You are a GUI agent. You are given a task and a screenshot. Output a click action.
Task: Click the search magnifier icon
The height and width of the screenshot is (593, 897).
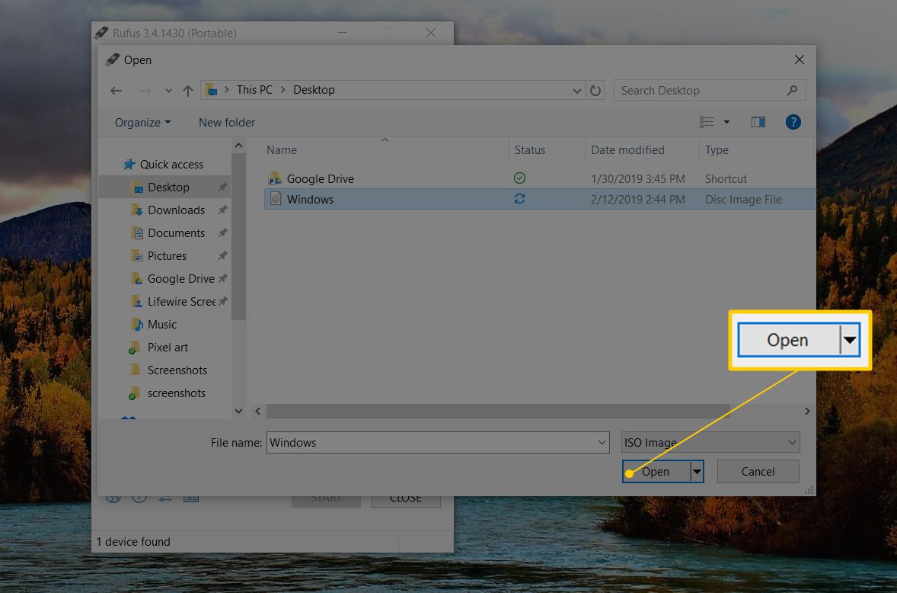coord(793,90)
